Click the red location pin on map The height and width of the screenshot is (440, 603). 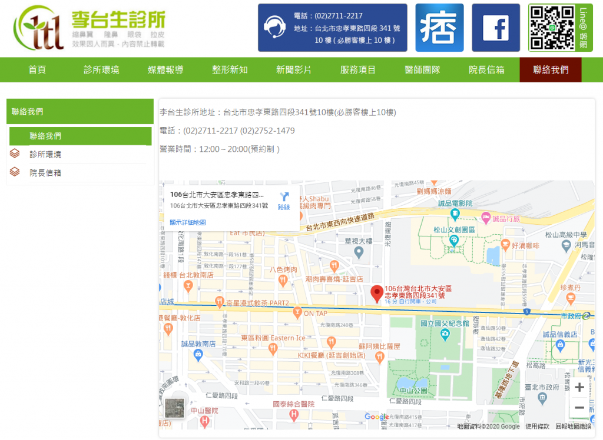click(376, 294)
